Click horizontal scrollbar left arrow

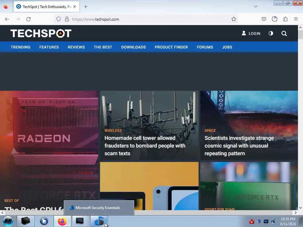[x=2, y=213]
